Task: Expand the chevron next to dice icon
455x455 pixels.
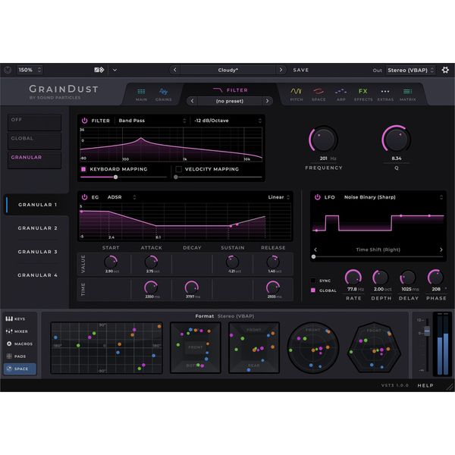Action: tap(115, 70)
